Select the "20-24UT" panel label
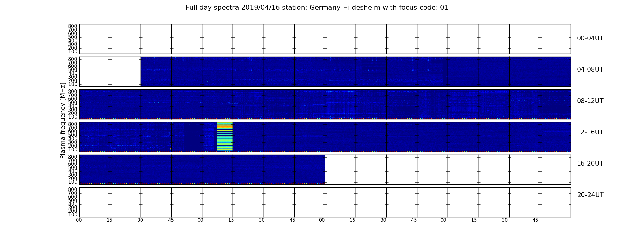This screenshot has height=241, width=634. click(590, 195)
